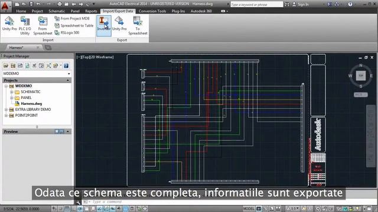Screen dimensions: 378x212
Task: Click From Project MDB import
Action: (x=72, y=18)
